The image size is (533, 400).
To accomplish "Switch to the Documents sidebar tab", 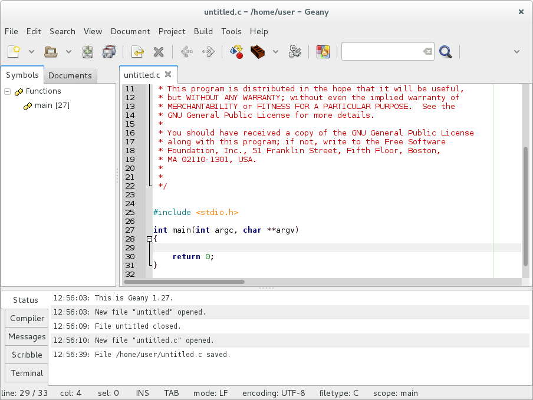I will [x=70, y=75].
